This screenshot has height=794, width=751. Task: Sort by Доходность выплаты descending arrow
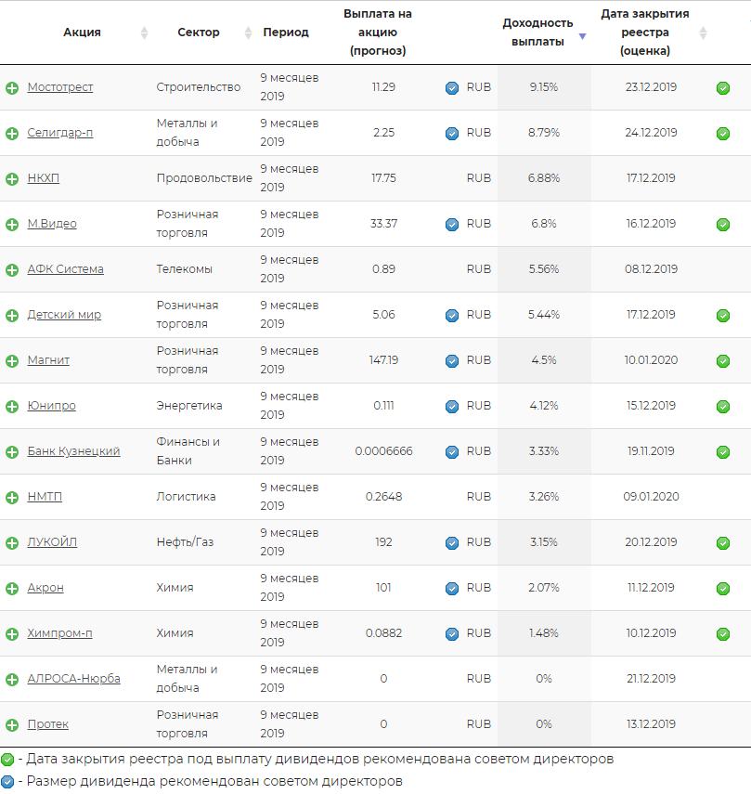pos(582,36)
